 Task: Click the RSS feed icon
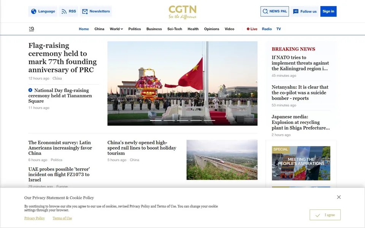[x=64, y=11]
